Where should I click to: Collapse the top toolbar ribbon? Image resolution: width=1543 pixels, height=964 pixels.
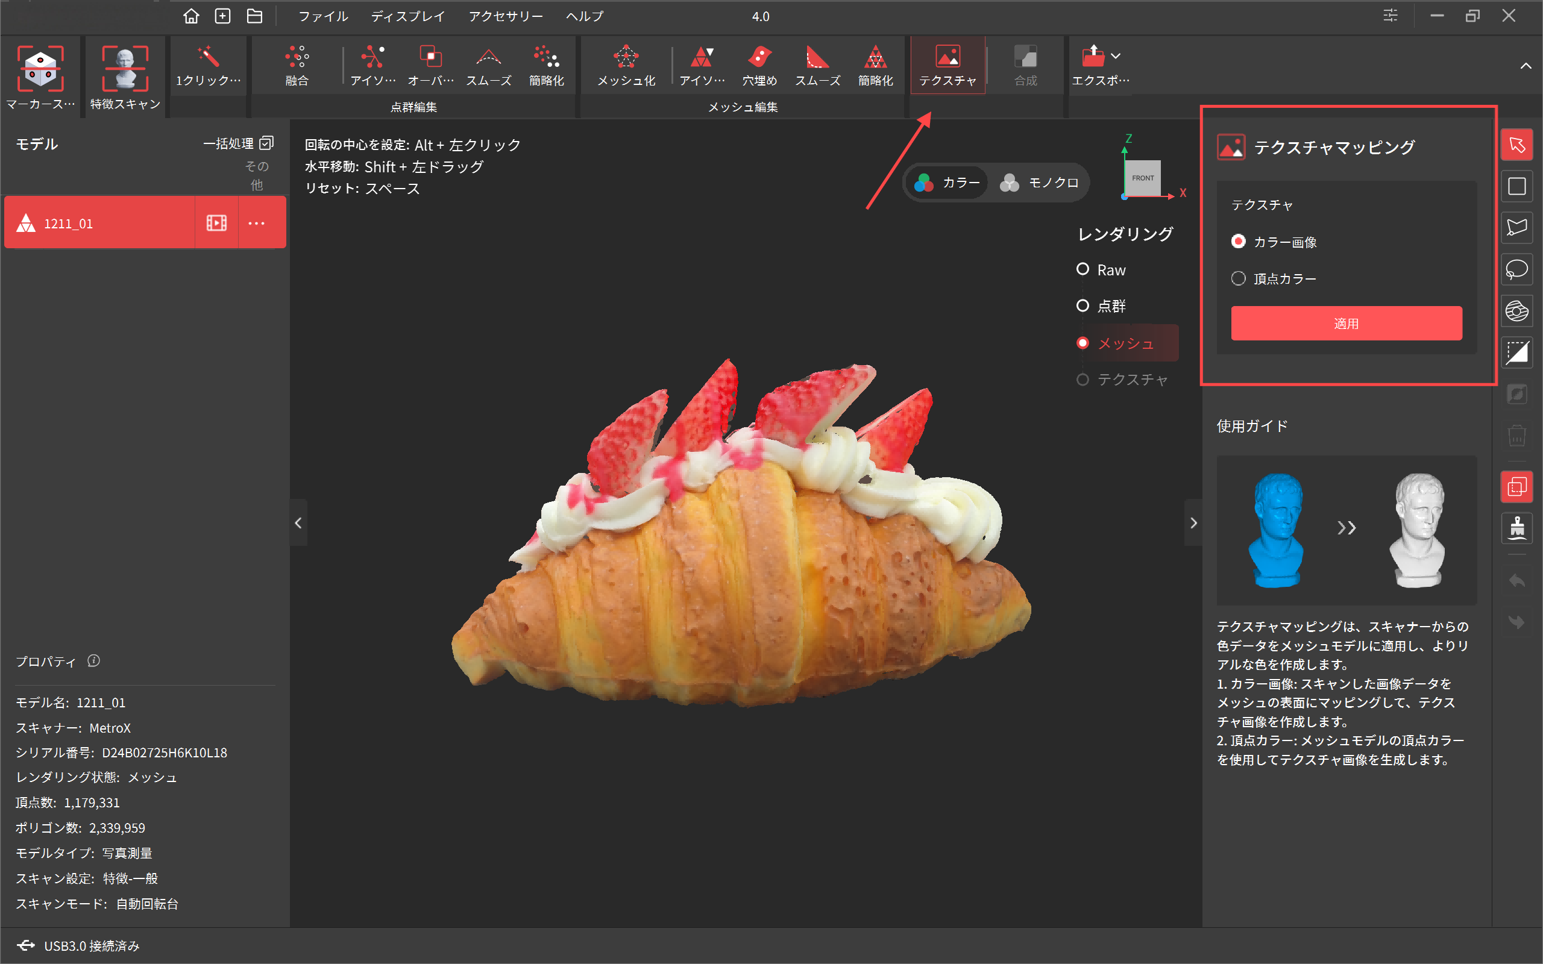(1525, 66)
